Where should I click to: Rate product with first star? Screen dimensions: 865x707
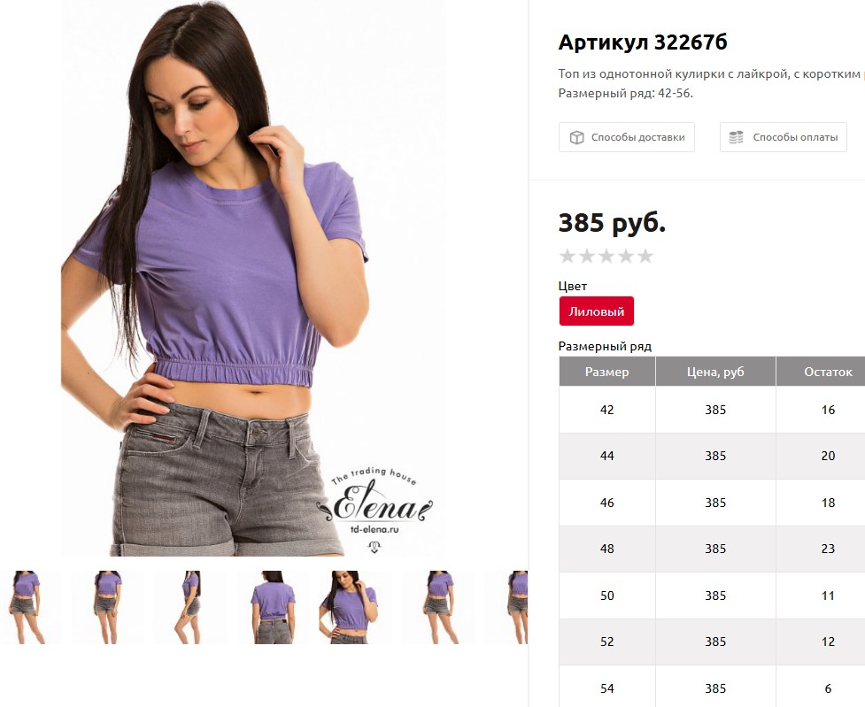tap(568, 256)
